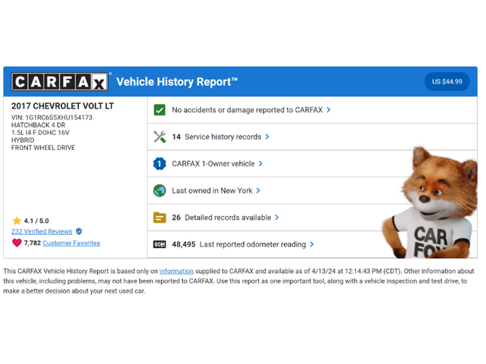Image resolution: width=486 pixels, height=364 pixels.
Task: Open the 232 Verified Reviews link
Action: tap(42, 231)
